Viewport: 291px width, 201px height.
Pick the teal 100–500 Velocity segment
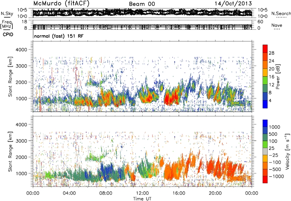pos(265,138)
